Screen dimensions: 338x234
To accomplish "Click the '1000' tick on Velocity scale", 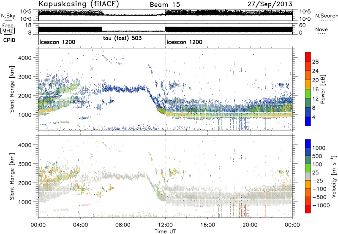I will [x=319, y=148].
